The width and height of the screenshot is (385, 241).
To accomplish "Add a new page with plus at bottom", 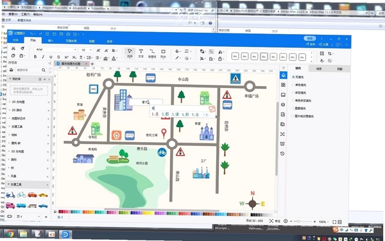I will click(x=46, y=217).
